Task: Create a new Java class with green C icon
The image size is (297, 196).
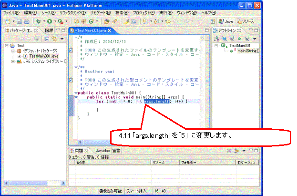Action: (x=92, y=21)
